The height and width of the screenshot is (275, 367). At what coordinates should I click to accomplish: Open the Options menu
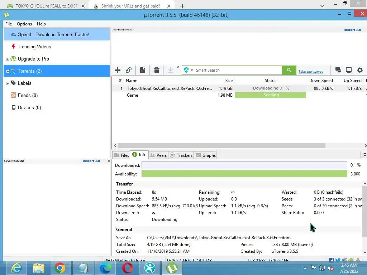tap(24, 24)
